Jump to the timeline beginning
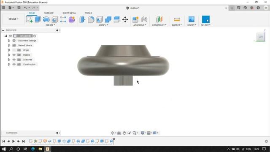The width and height of the screenshot is (270, 152). (x=4, y=141)
